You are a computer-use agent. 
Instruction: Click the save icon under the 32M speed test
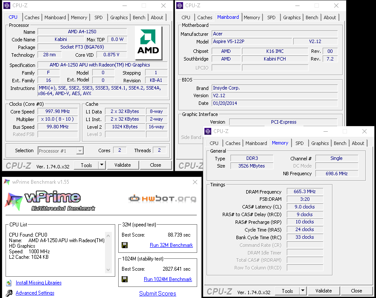[x=125, y=245]
